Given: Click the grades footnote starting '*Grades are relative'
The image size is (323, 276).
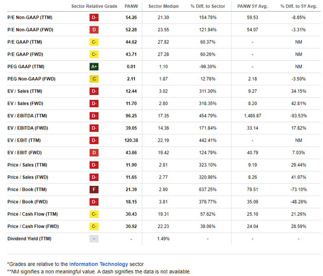Looking at the screenshot, I should tap(75, 264).
